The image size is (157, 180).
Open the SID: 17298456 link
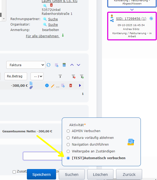point(131,19)
